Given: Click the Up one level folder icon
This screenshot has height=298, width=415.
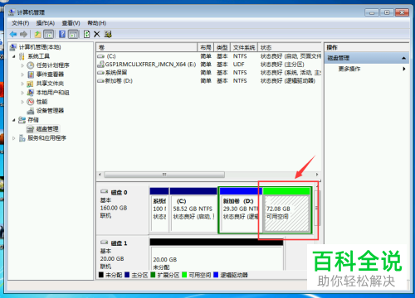Looking at the screenshot, I should tap(37, 34).
